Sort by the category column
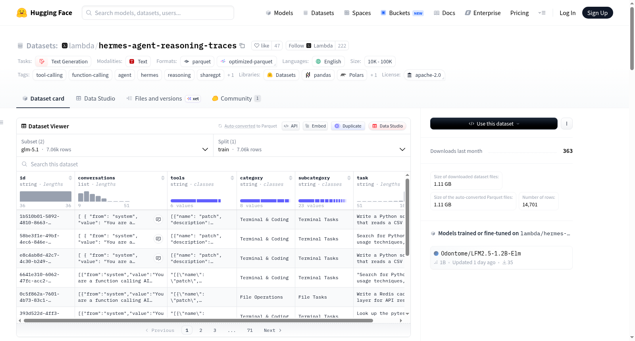The height and width of the screenshot is (341, 635). coord(291,178)
